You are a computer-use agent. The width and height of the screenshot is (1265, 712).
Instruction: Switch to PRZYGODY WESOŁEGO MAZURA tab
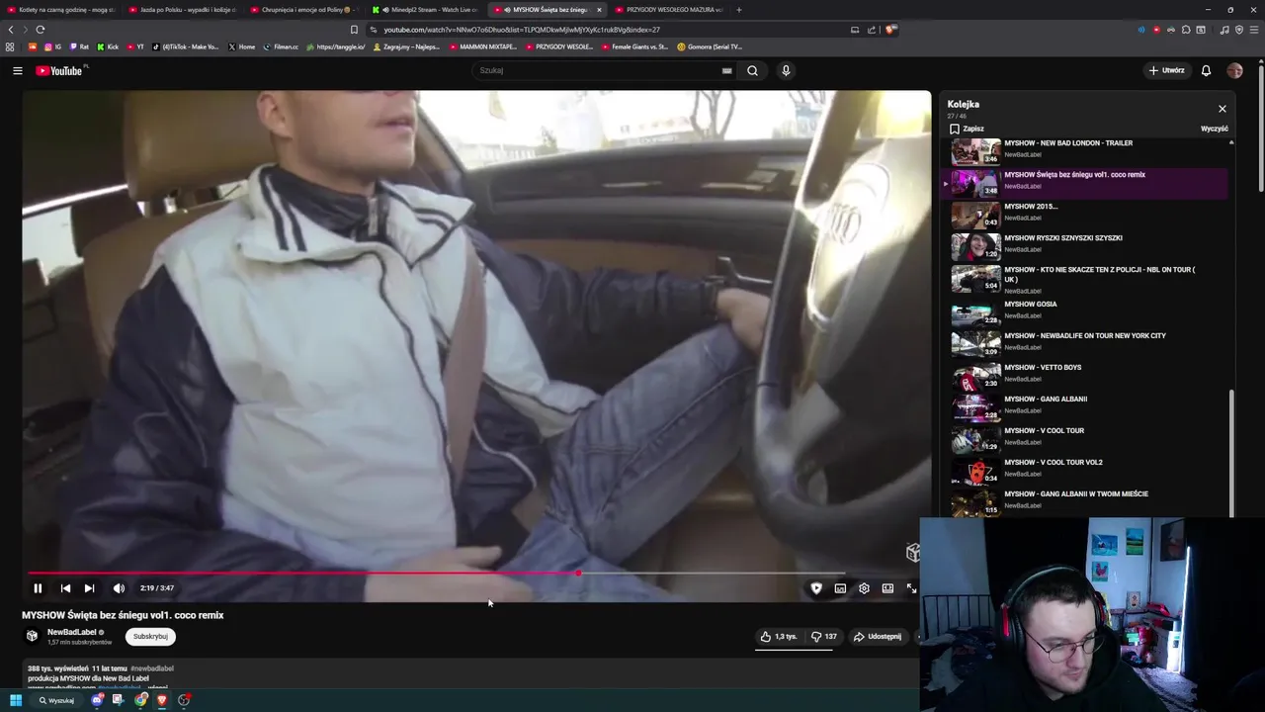[x=668, y=10]
